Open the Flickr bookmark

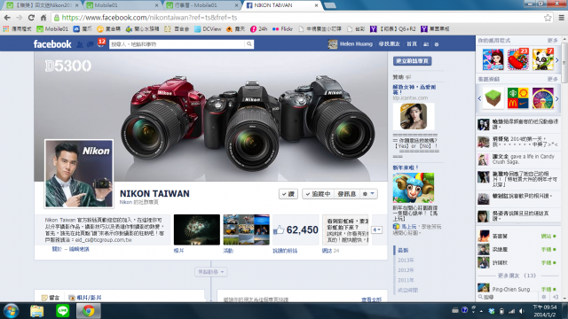point(282,29)
